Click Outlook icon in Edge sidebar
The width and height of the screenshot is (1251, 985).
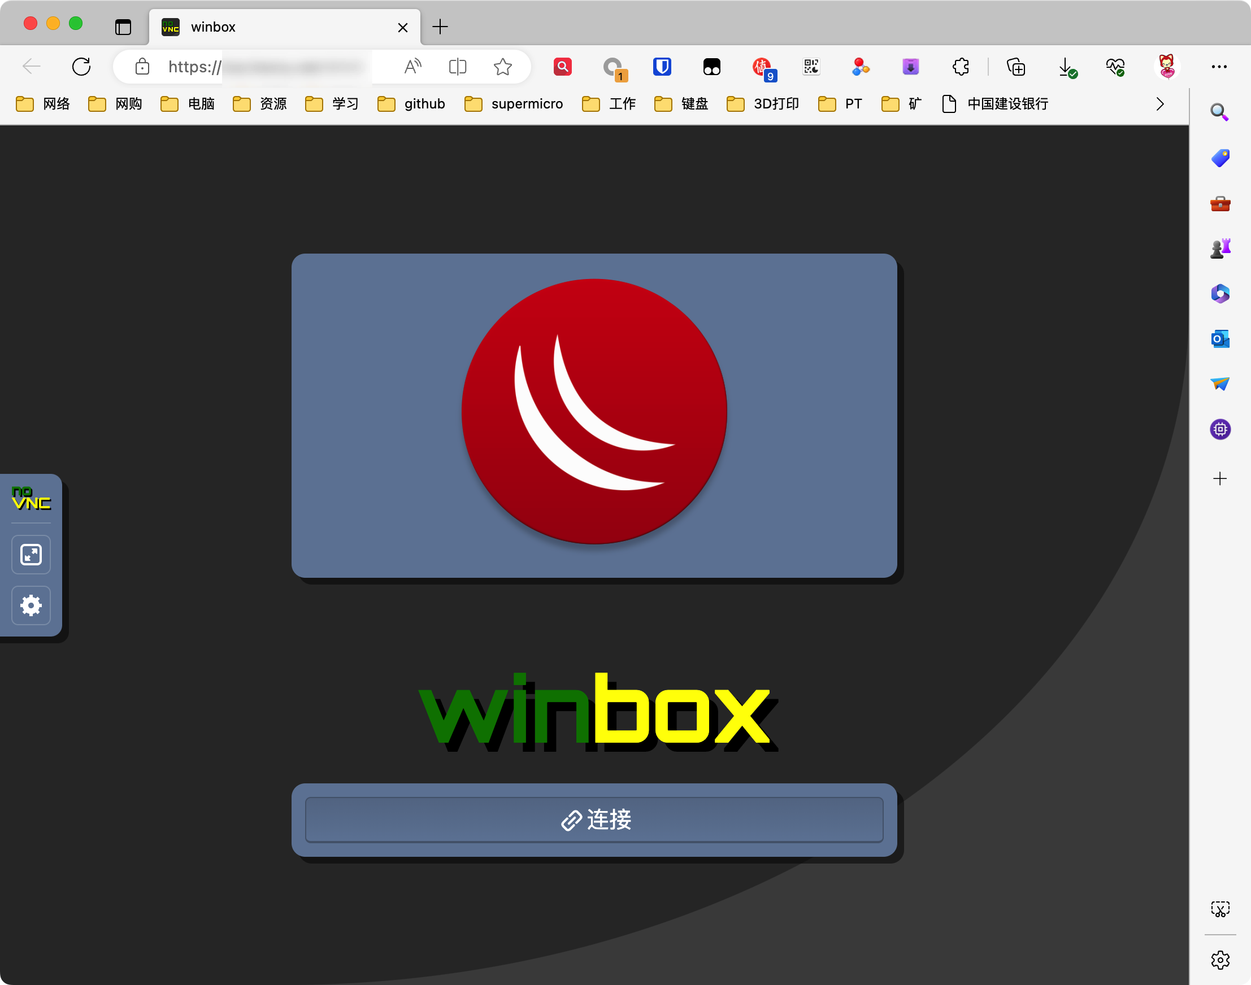click(x=1220, y=339)
